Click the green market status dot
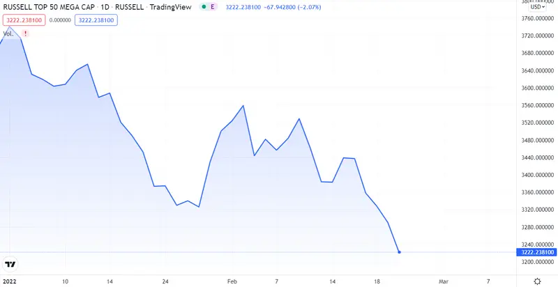This screenshot has height=287, width=558. pyautogui.click(x=204, y=7)
